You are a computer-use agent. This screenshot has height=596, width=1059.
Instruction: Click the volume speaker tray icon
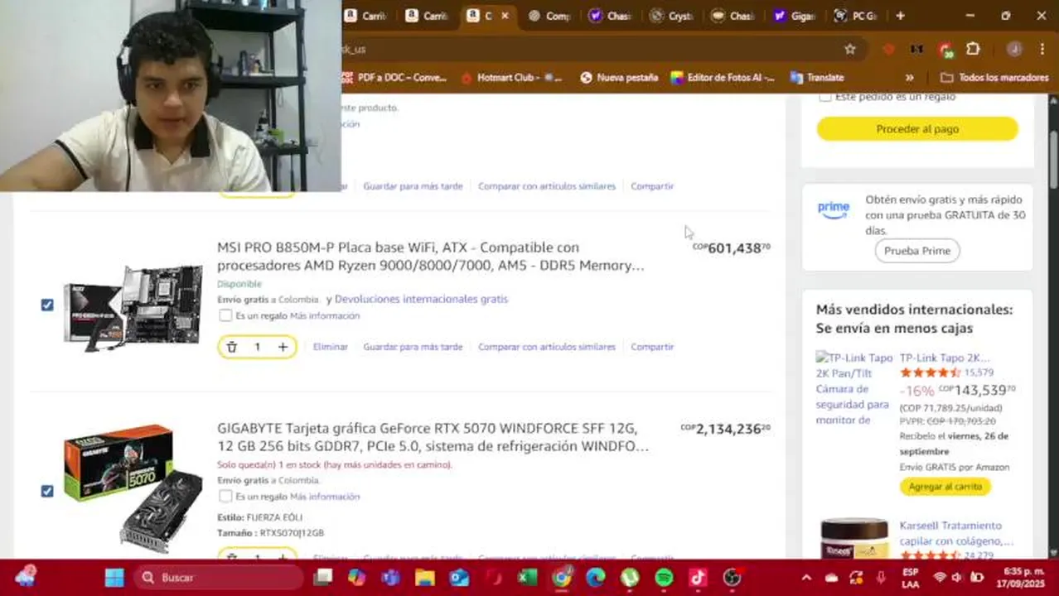957,577
